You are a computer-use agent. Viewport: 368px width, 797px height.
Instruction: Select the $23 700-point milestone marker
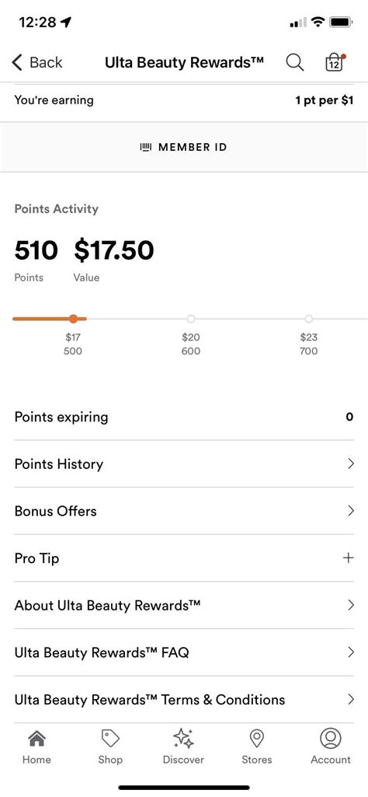(309, 319)
